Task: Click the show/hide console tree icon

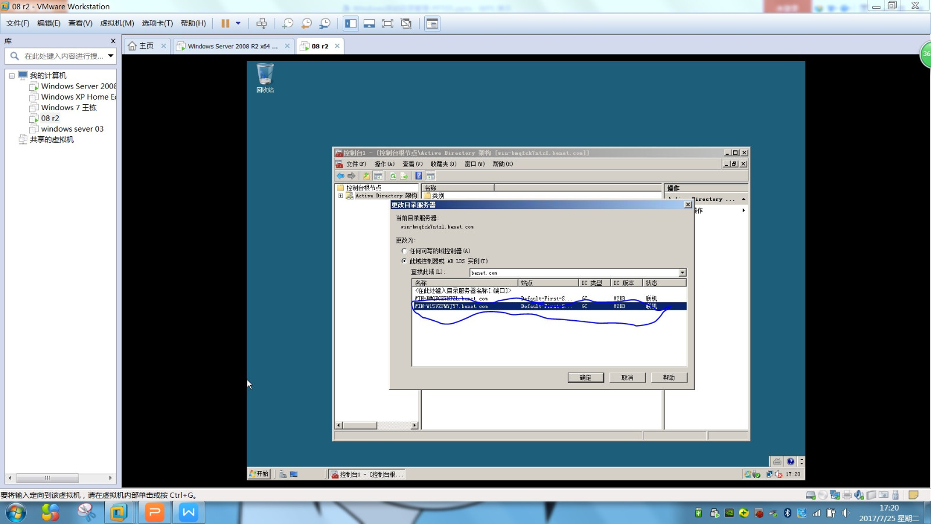Action: 378,176
